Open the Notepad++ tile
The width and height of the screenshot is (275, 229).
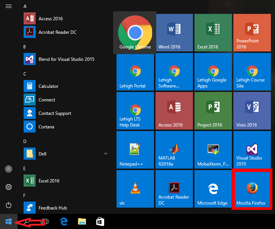[135, 150]
